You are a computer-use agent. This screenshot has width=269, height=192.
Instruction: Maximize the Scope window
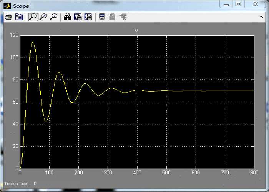[x=239, y=4]
